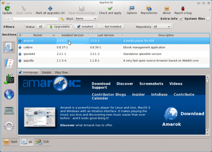Click the Amarok wolf logo
This screenshot has height=152, width=212.
pos(60,83)
